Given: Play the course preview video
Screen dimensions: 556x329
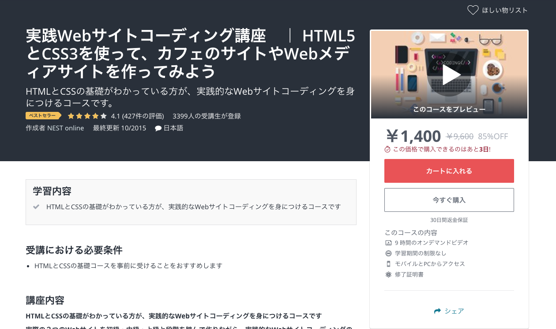Looking at the screenshot, I should [x=449, y=75].
